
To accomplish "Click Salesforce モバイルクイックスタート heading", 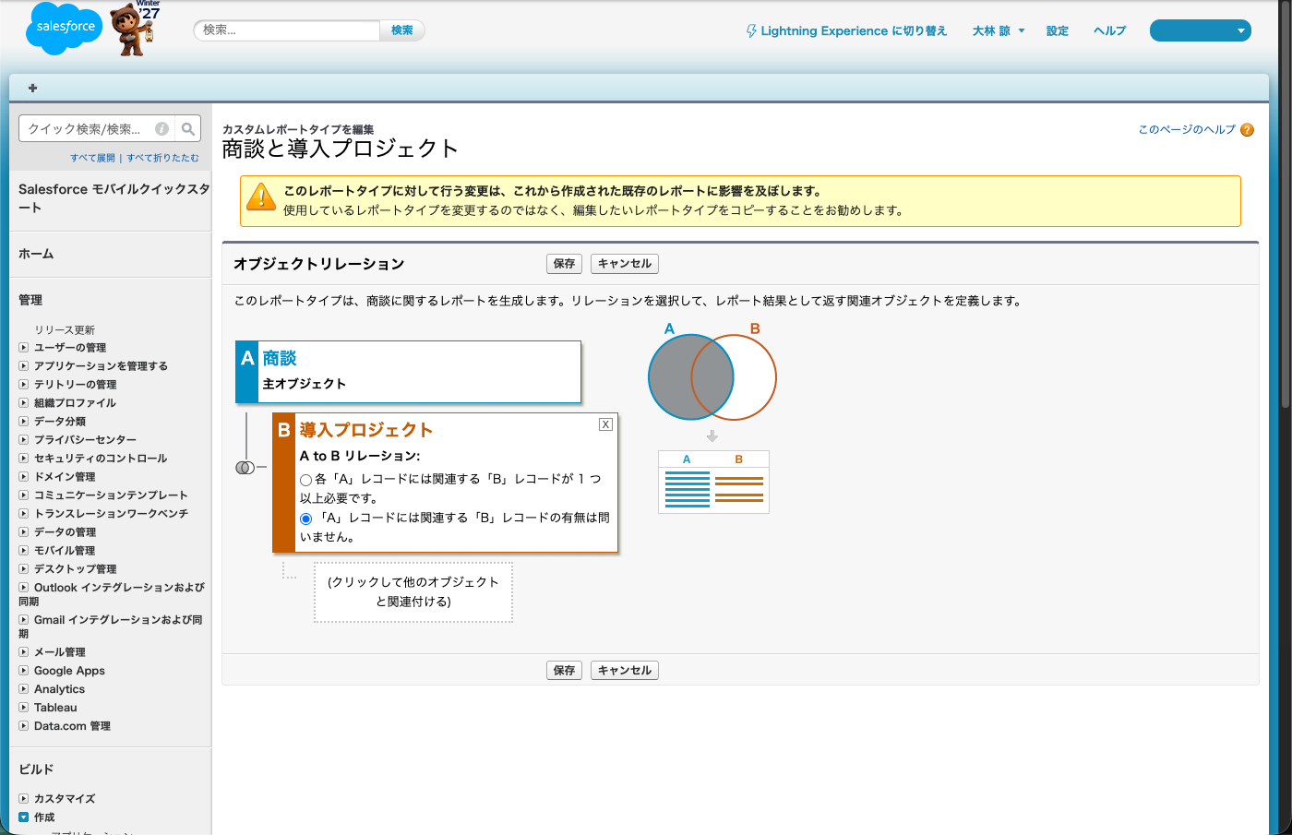I will coord(114,198).
